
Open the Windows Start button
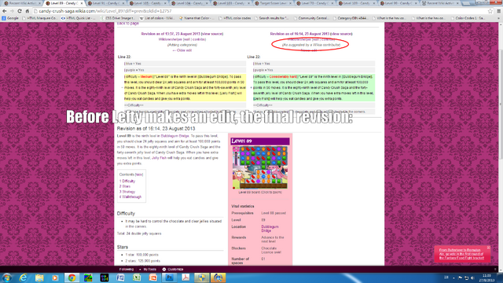pos(7,277)
